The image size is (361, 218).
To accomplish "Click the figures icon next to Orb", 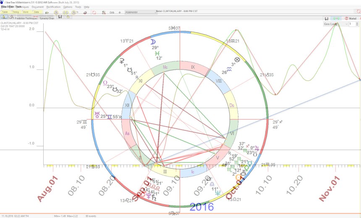I will [x=104, y=13].
